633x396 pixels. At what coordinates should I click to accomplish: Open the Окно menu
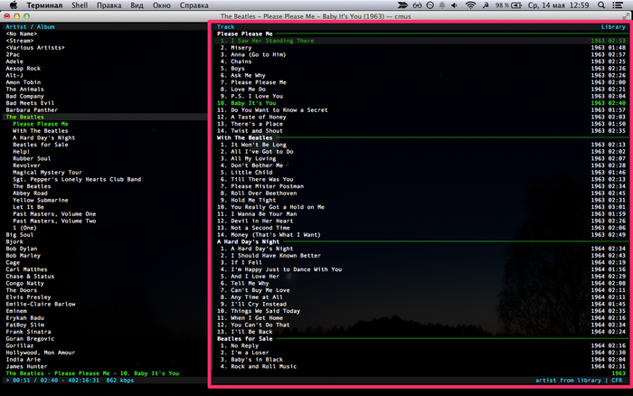coord(162,5)
